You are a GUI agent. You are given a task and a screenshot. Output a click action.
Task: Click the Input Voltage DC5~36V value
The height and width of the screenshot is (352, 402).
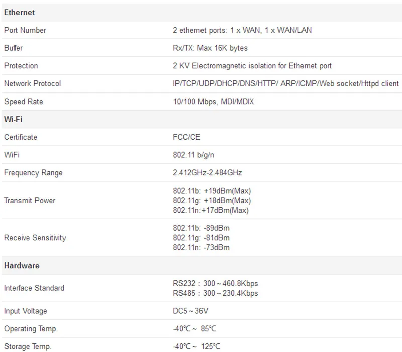190,311
